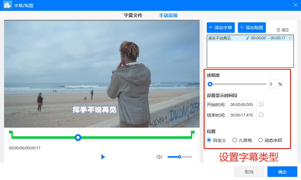
Task: Select the 动态水印 radio button
Action: [261, 140]
